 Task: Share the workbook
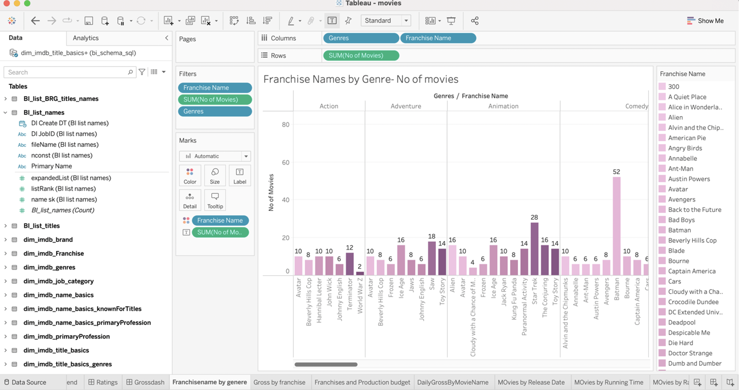coord(475,21)
